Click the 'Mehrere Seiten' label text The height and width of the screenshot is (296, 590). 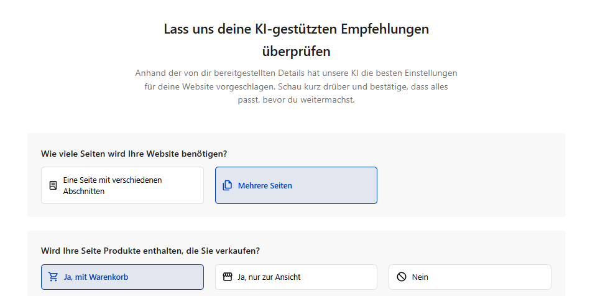coord(265,185)
